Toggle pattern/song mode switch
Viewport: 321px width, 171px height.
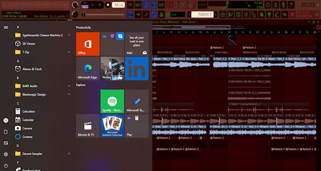[x=84, y=5]
